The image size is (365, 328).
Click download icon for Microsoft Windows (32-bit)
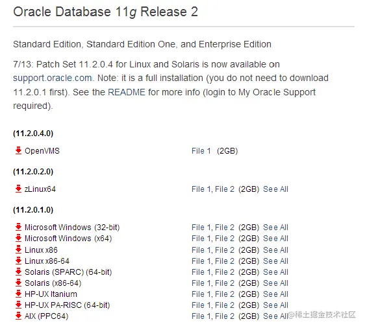(x=18, y=227)
